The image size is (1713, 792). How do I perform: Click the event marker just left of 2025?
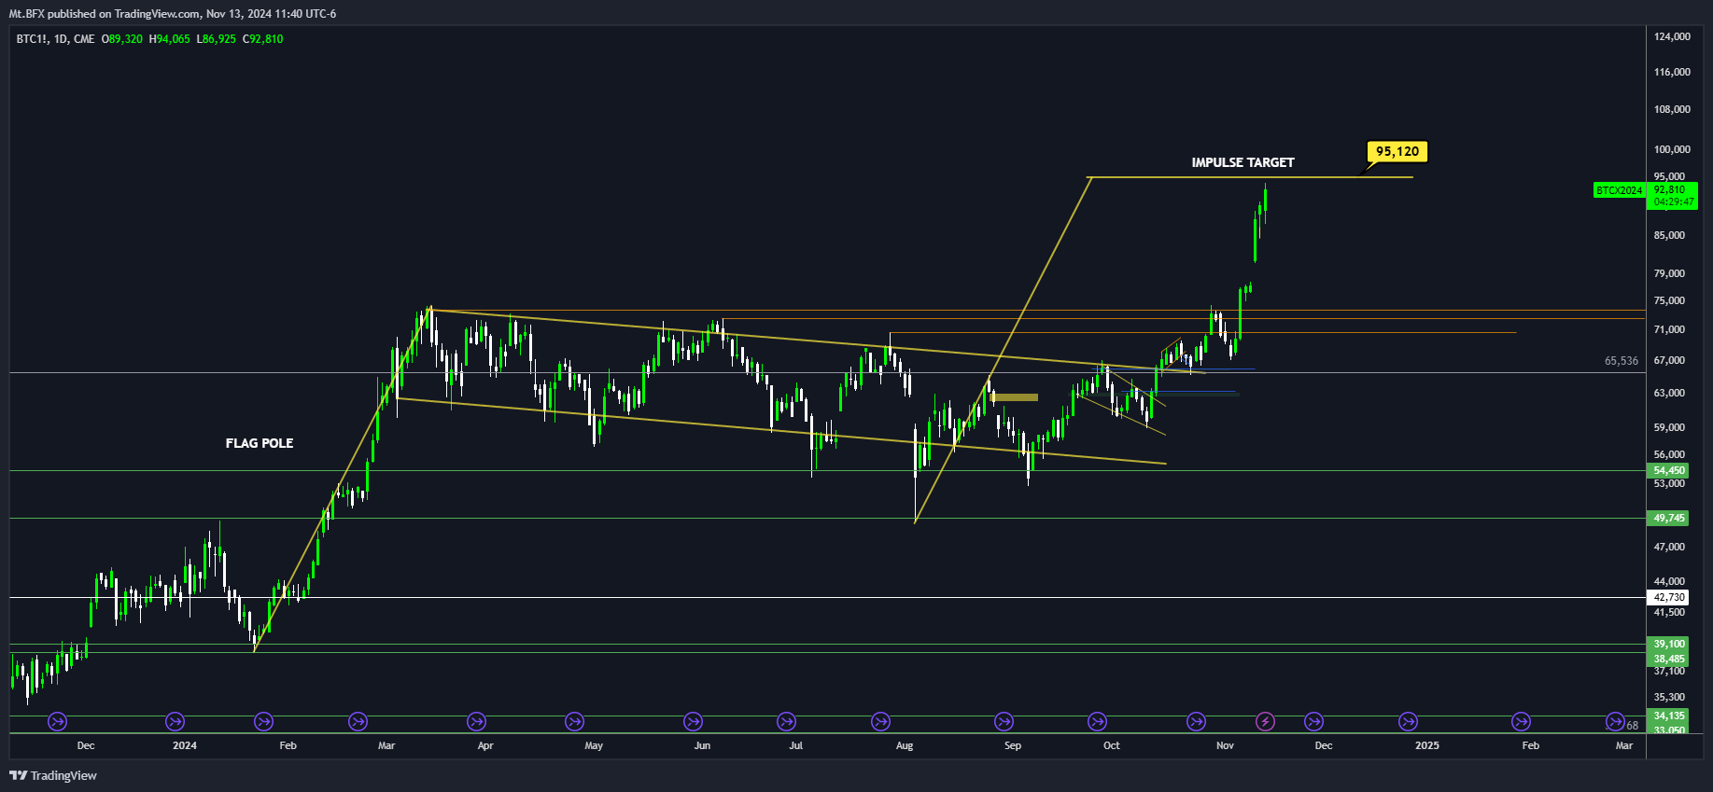point(1408,721)
